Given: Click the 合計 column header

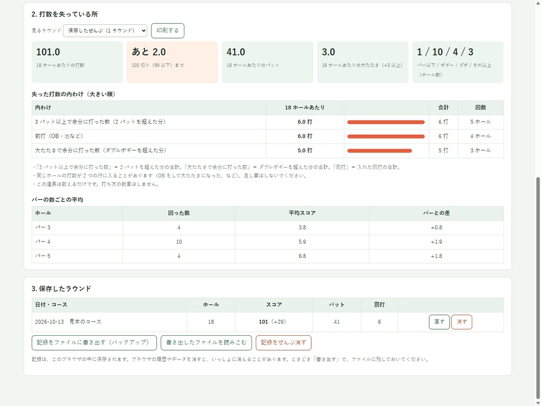Looking at the screenshot, I should pos(444,108).
